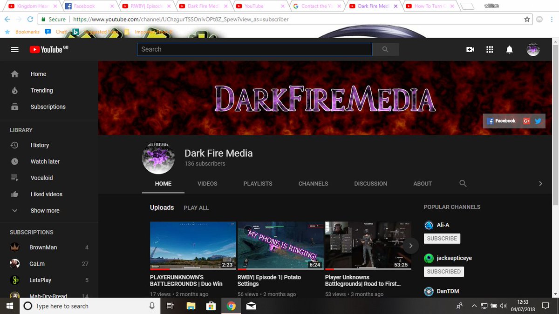
Task: Show hidden system tray icons
Action: coord(474,306)
